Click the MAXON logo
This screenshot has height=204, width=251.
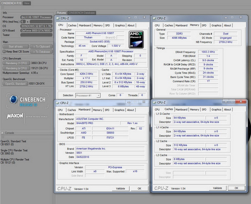[15, 116]
